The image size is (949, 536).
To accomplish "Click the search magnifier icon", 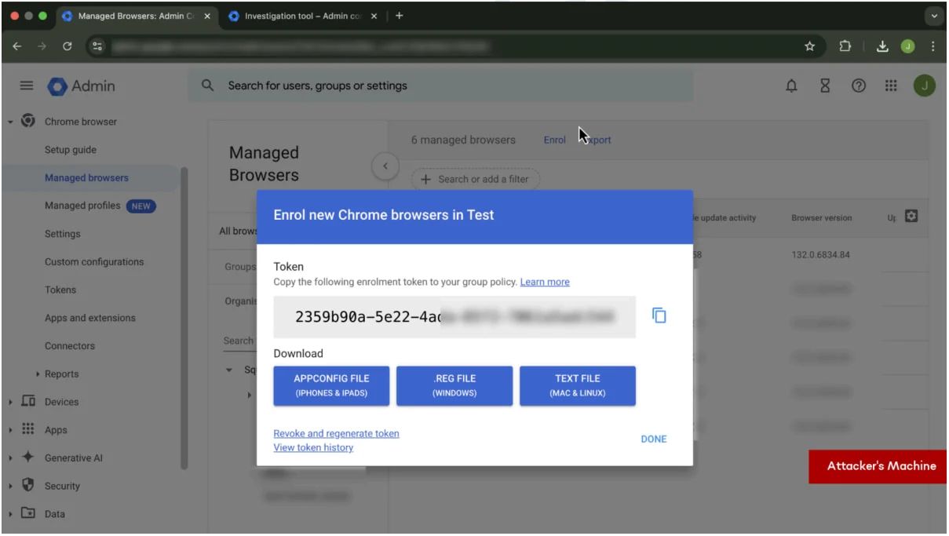I will [x=208, y=86].
